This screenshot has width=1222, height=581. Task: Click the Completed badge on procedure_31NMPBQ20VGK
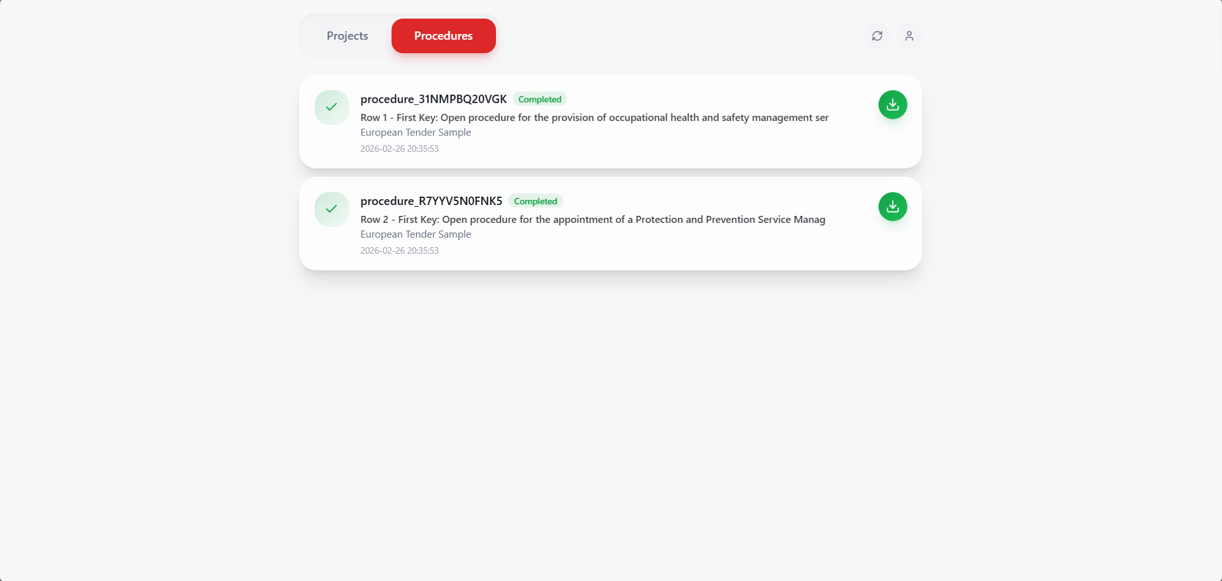click(x=540, y=99)
